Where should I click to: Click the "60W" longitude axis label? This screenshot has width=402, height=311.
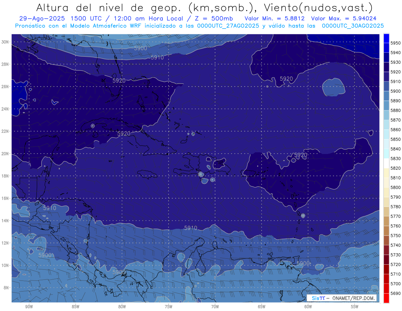point(308,307)
